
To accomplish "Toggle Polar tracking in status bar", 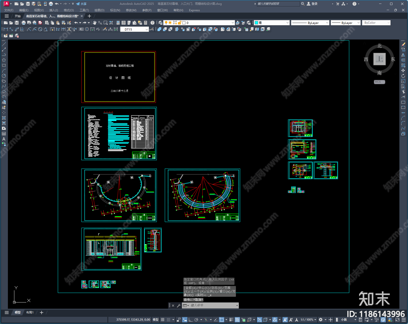I will pos(196,320).
